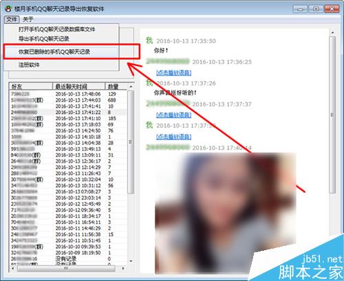Click chat panel scroll up arrow

pos(332,32)
